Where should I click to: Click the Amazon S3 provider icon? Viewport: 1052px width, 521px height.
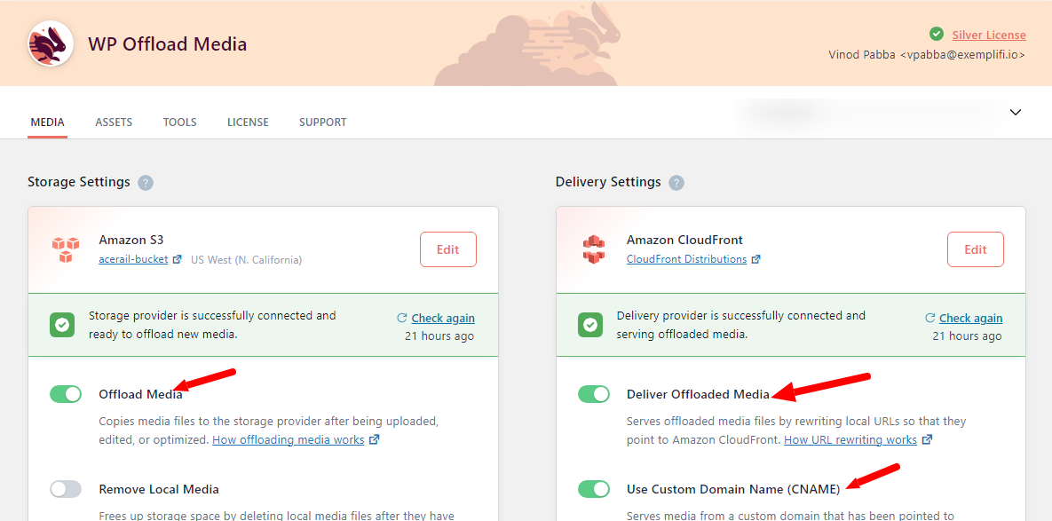pos(65,249)
